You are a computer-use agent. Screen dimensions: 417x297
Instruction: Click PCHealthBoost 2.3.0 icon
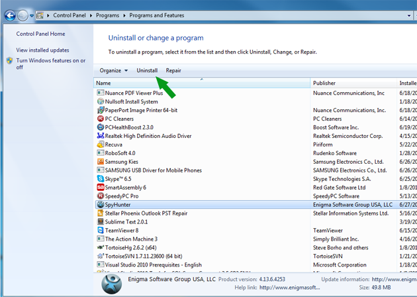(x=101, y=127)
